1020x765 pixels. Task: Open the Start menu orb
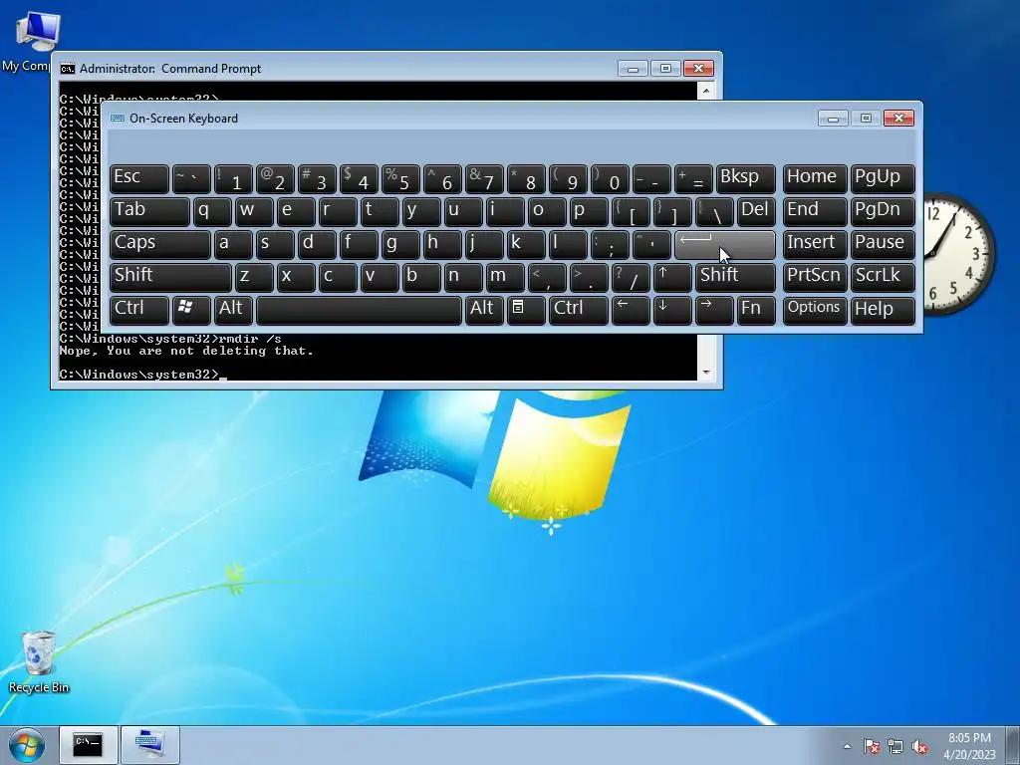27,745
